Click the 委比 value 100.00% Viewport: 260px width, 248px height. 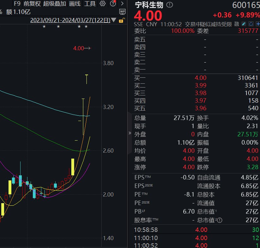183,31
